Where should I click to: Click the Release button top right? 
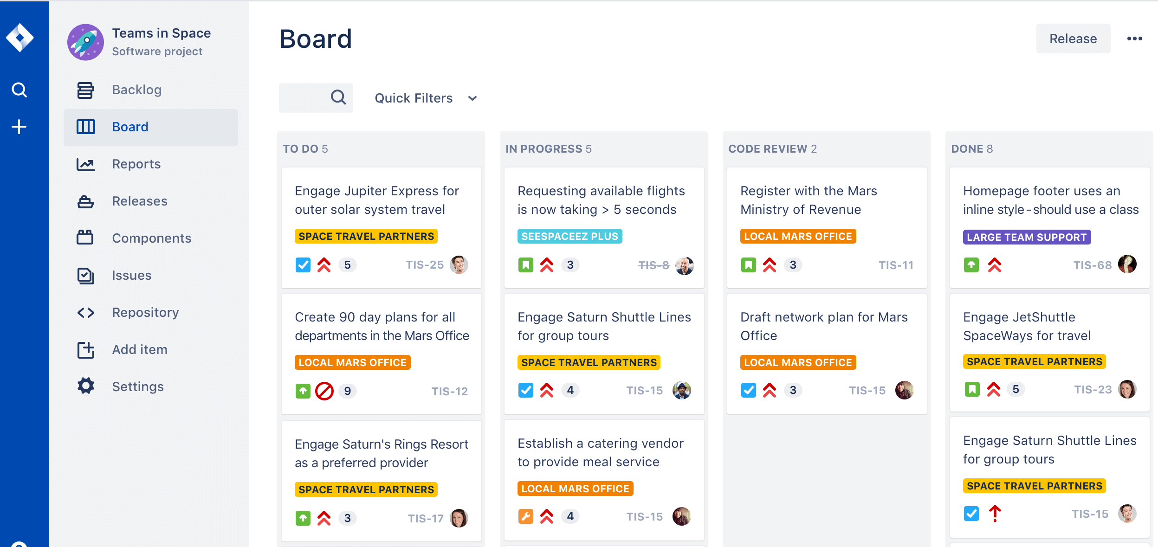coord(1072,39)
